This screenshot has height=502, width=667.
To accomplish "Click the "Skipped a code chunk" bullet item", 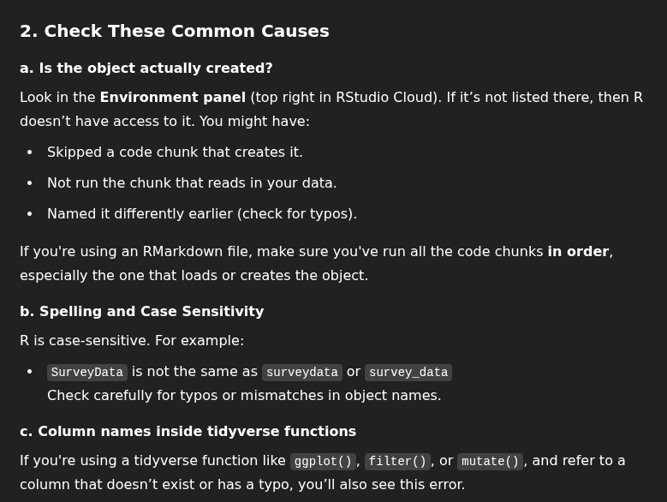I will coord(175,152).
